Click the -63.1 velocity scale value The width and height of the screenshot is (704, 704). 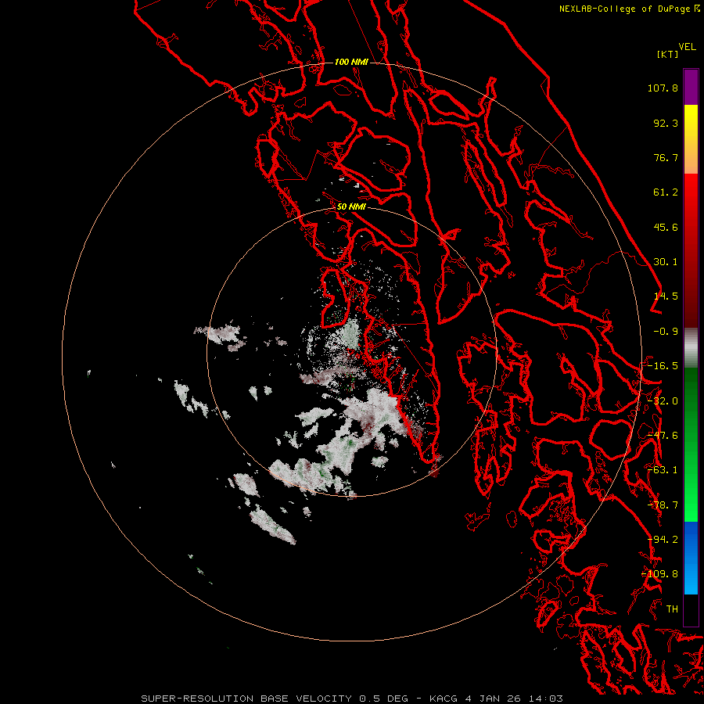pyautogui.click(x=663, y=470)
